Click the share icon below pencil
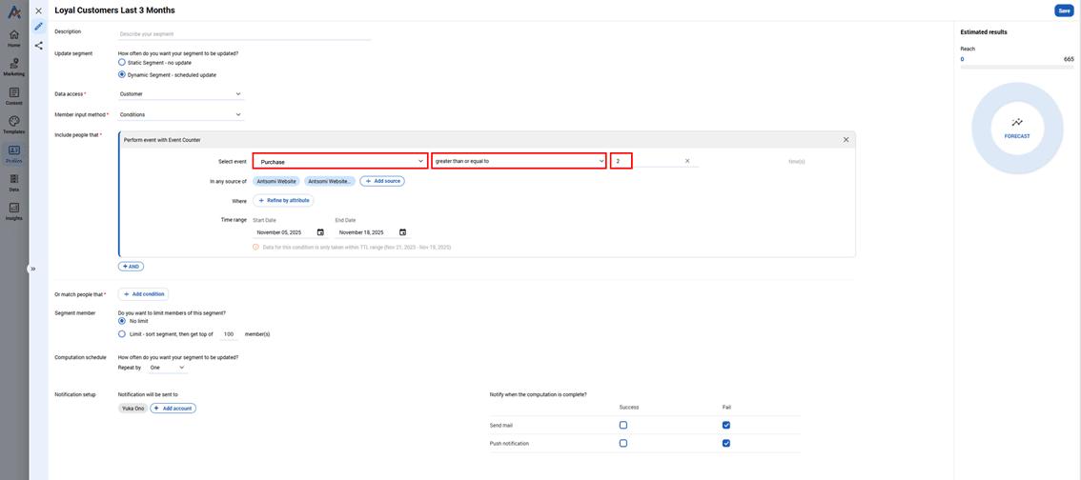The image size is (1081, 480). (38, 46)
